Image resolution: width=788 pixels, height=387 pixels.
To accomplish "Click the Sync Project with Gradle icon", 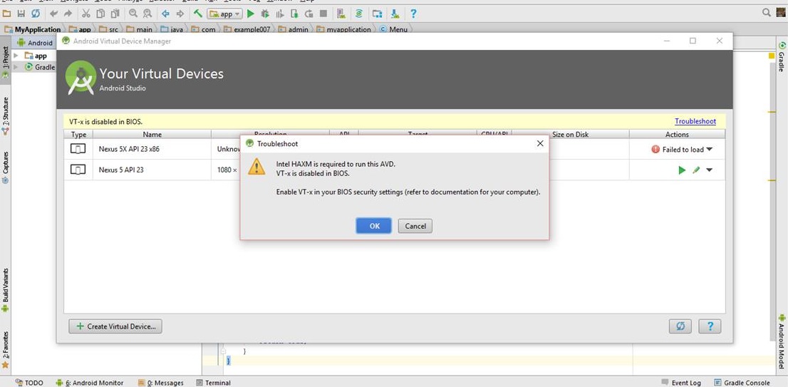I will 359,14.
